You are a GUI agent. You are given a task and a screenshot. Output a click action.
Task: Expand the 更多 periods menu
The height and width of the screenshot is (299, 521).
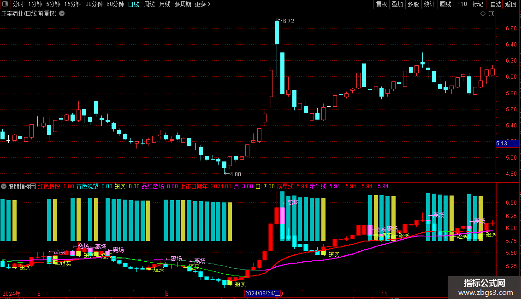pyautogui.click(x=203, y=4)
